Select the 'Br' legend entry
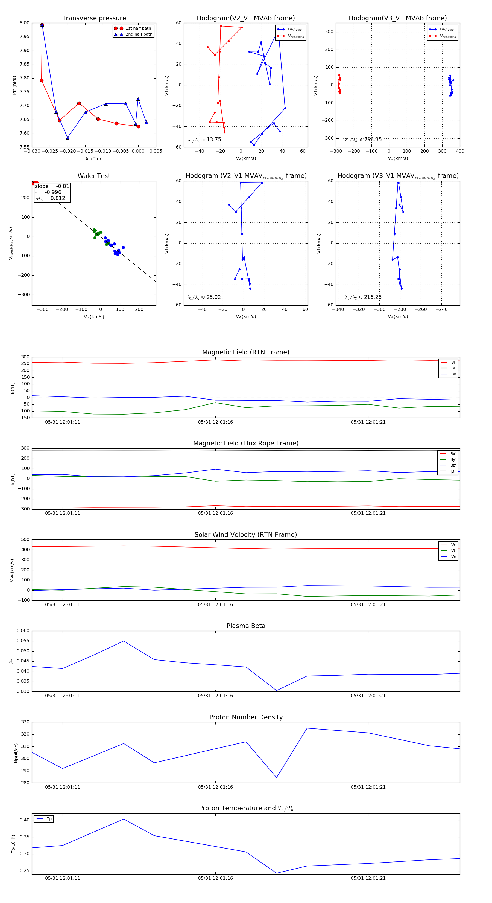 (448, 363)
